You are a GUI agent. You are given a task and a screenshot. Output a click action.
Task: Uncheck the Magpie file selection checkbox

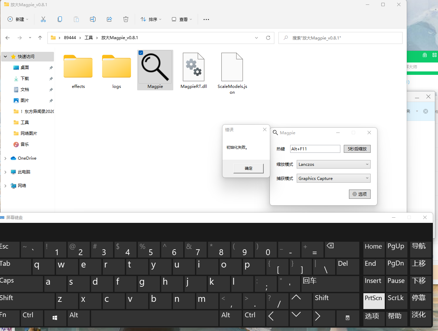pyautogui.click(x=141, y=53)
